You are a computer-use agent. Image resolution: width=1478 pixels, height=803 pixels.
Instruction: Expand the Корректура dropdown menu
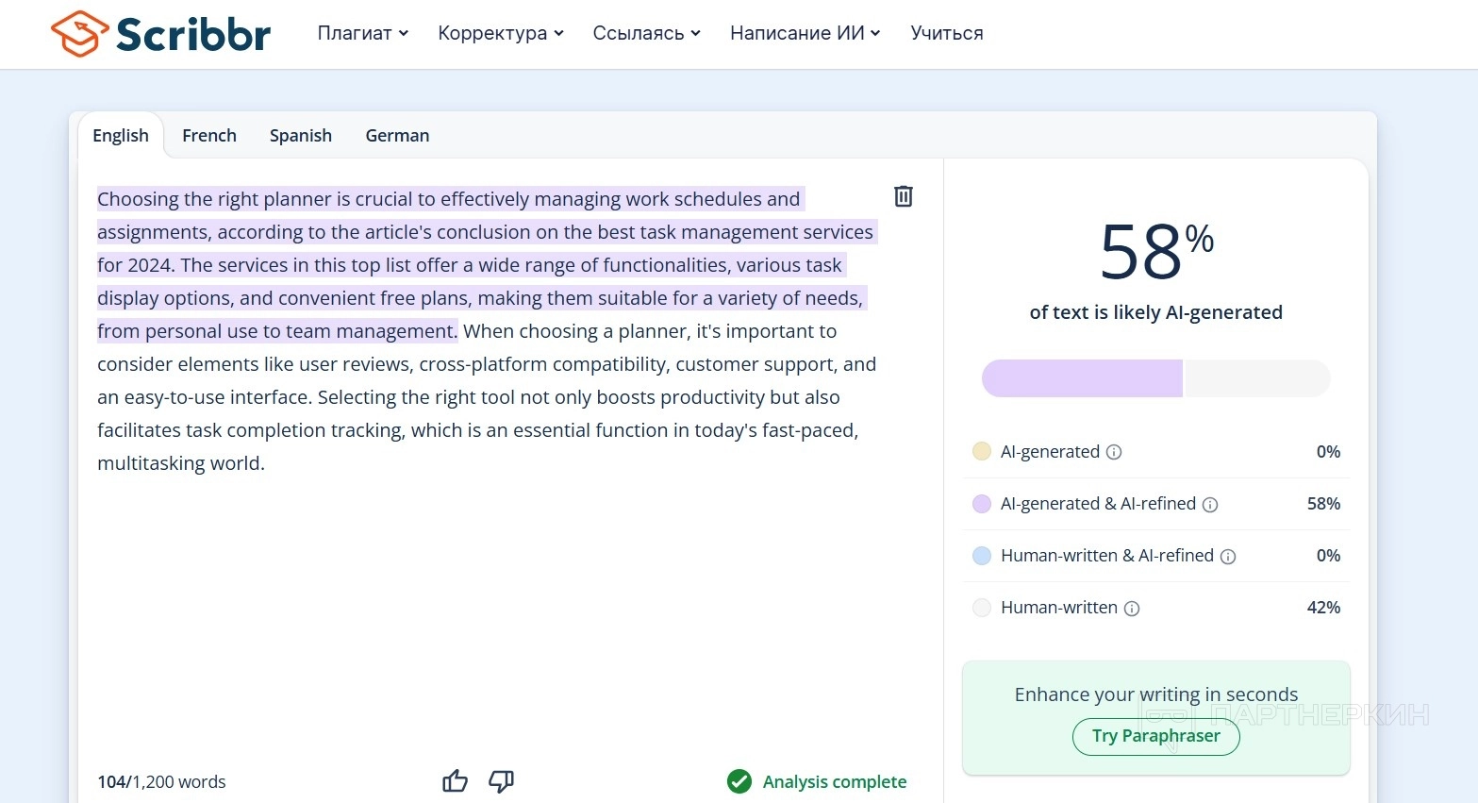[501, 33]
